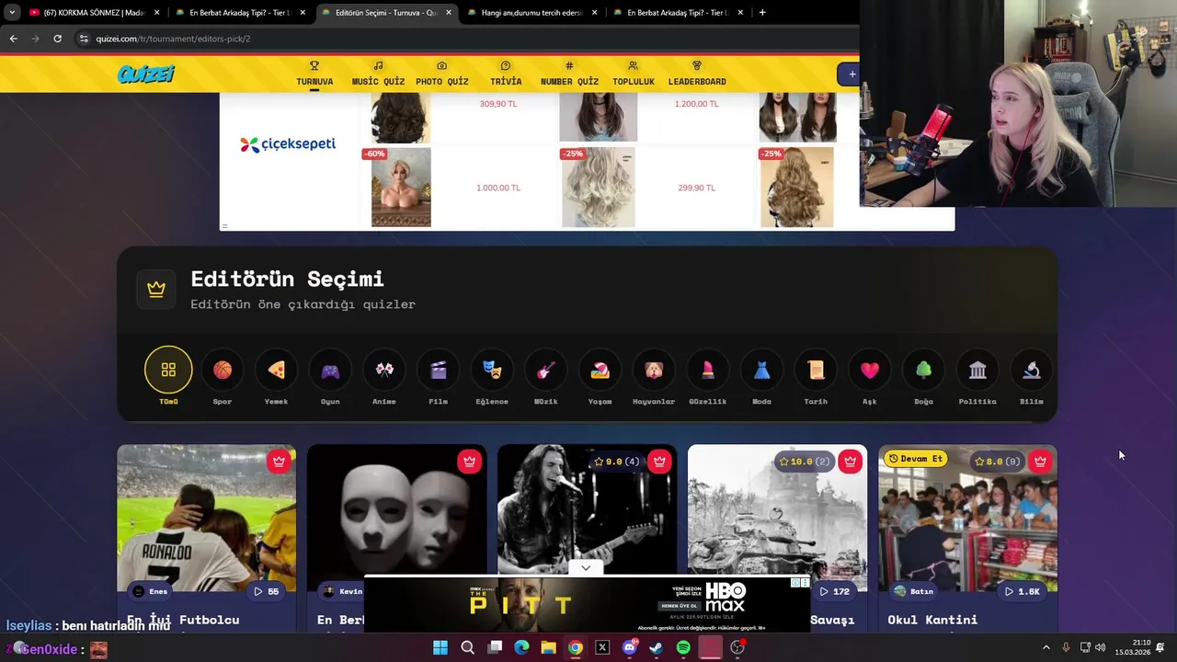Open the Trivia section

click(x=506, y=74)
